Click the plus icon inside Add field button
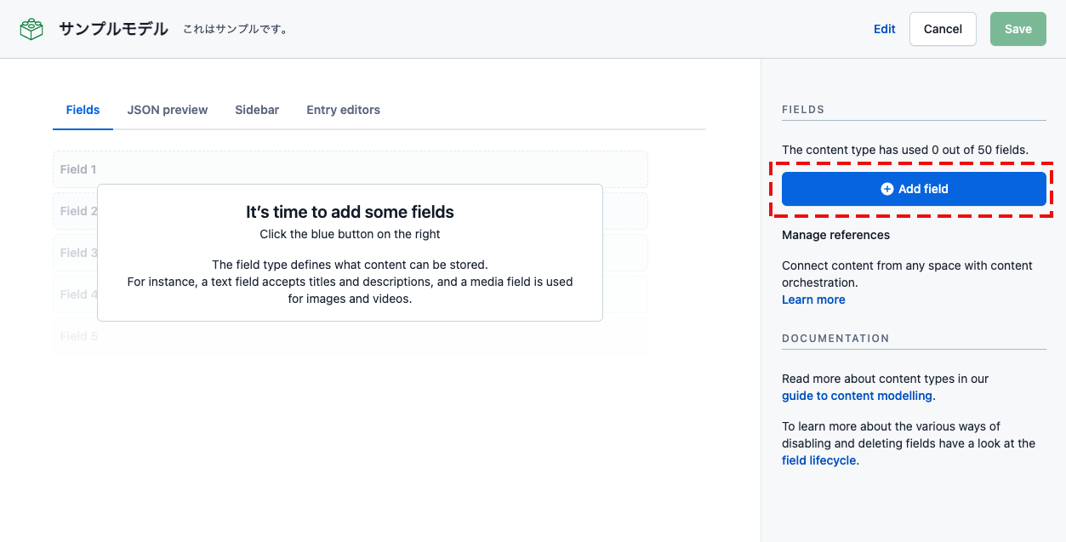Viewport: 1066px width, 542px height. [x=887, y=188]
